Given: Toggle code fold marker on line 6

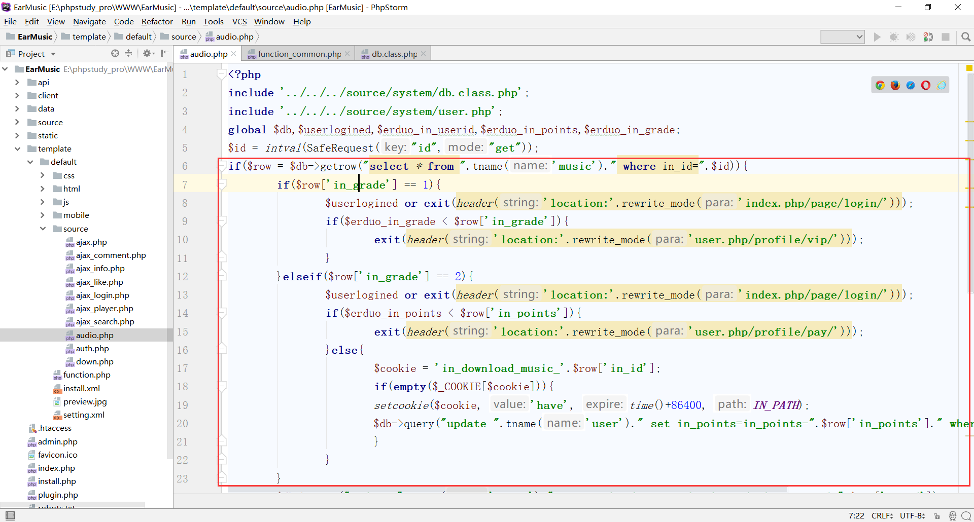Looking at the screenshot, I should pos(222,166).
